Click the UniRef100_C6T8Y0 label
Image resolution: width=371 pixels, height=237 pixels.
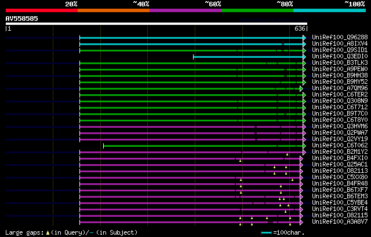click(340, 120)
